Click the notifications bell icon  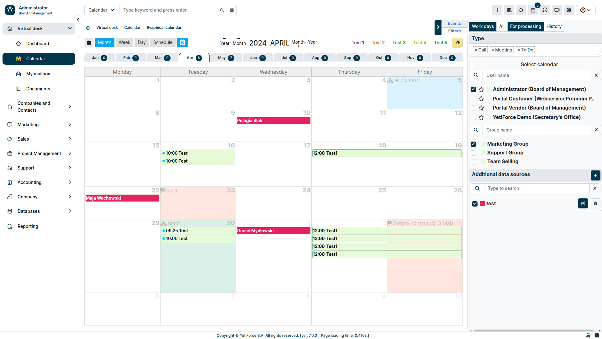(521, 10)
